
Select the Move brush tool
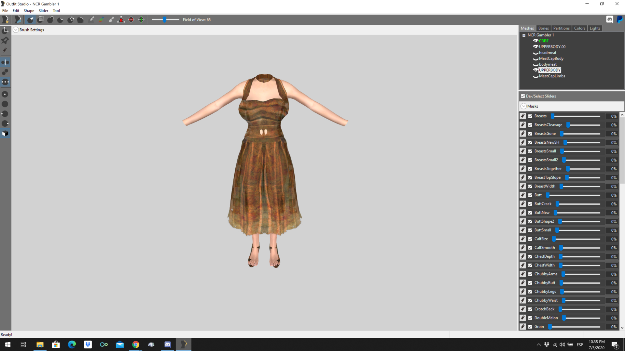click(71, 20)
